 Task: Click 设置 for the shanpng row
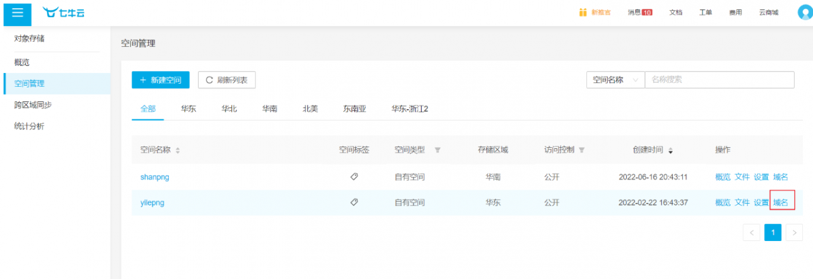[x=762, y=177]
